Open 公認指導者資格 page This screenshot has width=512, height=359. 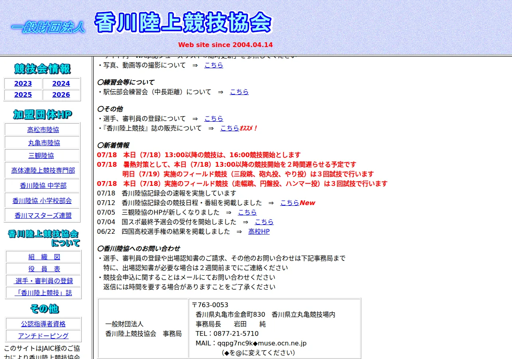click(x=43, y=324)
